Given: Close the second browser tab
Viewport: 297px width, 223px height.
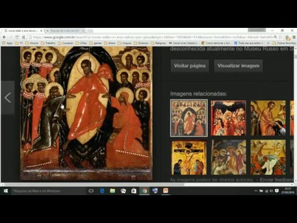Looking at the screenshot, I should pyautogui.click(x=84, y=30).
